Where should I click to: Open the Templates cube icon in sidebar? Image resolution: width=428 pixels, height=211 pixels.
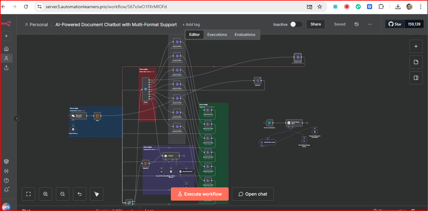click(6, 161)
